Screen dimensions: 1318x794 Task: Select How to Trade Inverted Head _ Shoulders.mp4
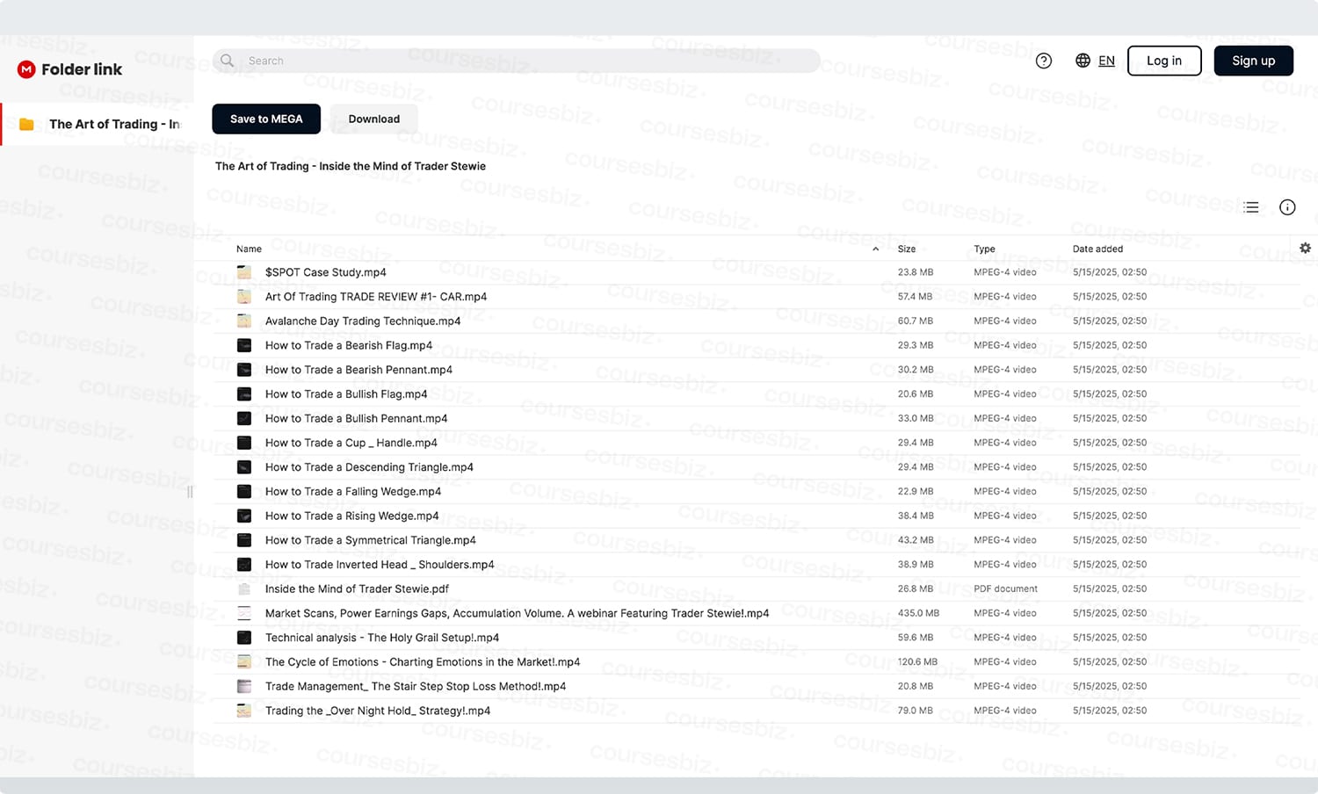click(380, 565)
